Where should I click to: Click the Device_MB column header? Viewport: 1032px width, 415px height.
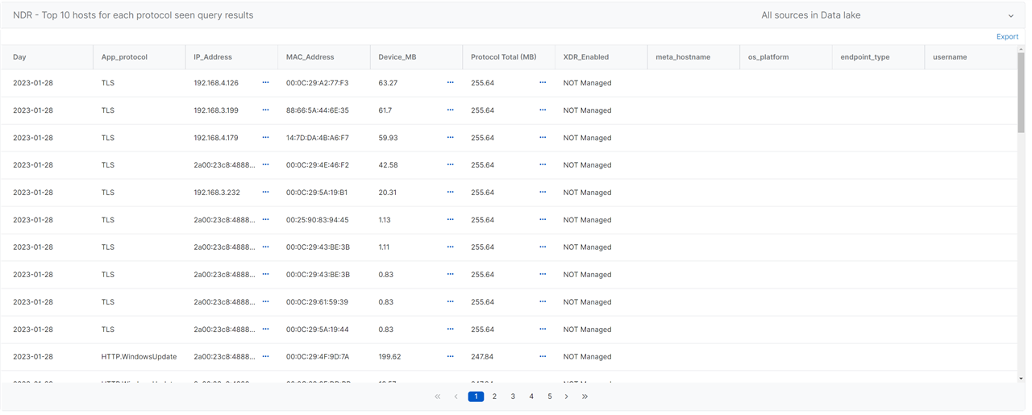[416, 57]
